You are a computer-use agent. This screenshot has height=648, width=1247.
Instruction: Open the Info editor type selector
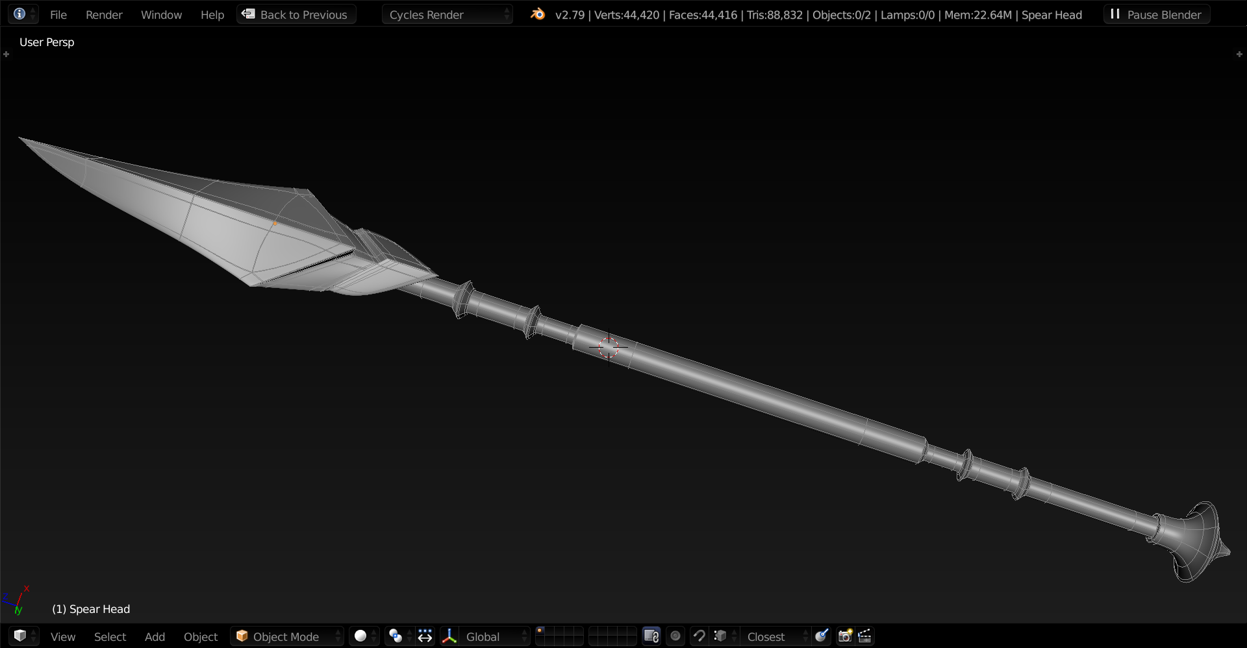23,14
